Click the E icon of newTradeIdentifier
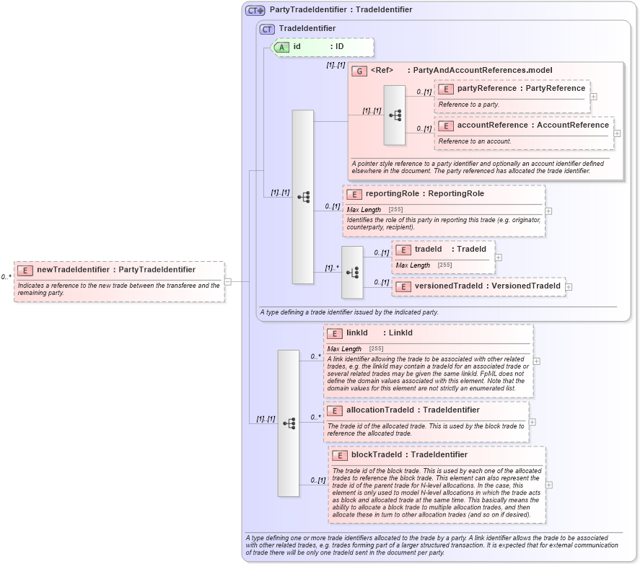640x564 pixels. 25,270
